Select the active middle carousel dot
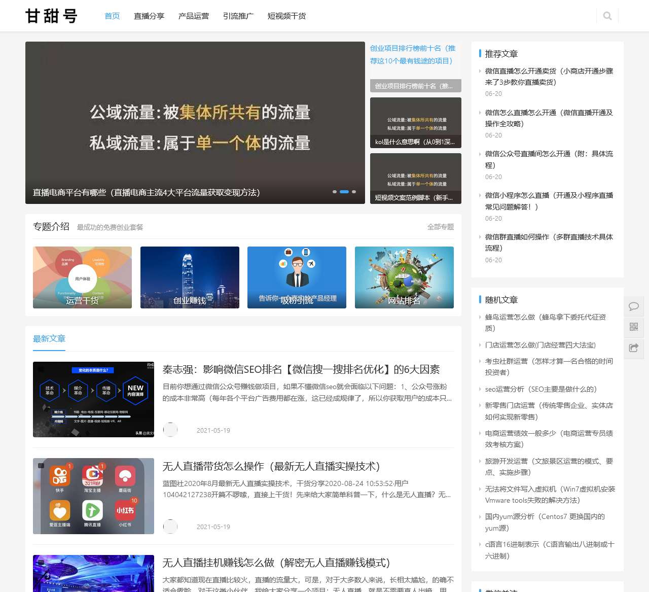Viewport: 649px width, 592px height. [x=344, y=192]
